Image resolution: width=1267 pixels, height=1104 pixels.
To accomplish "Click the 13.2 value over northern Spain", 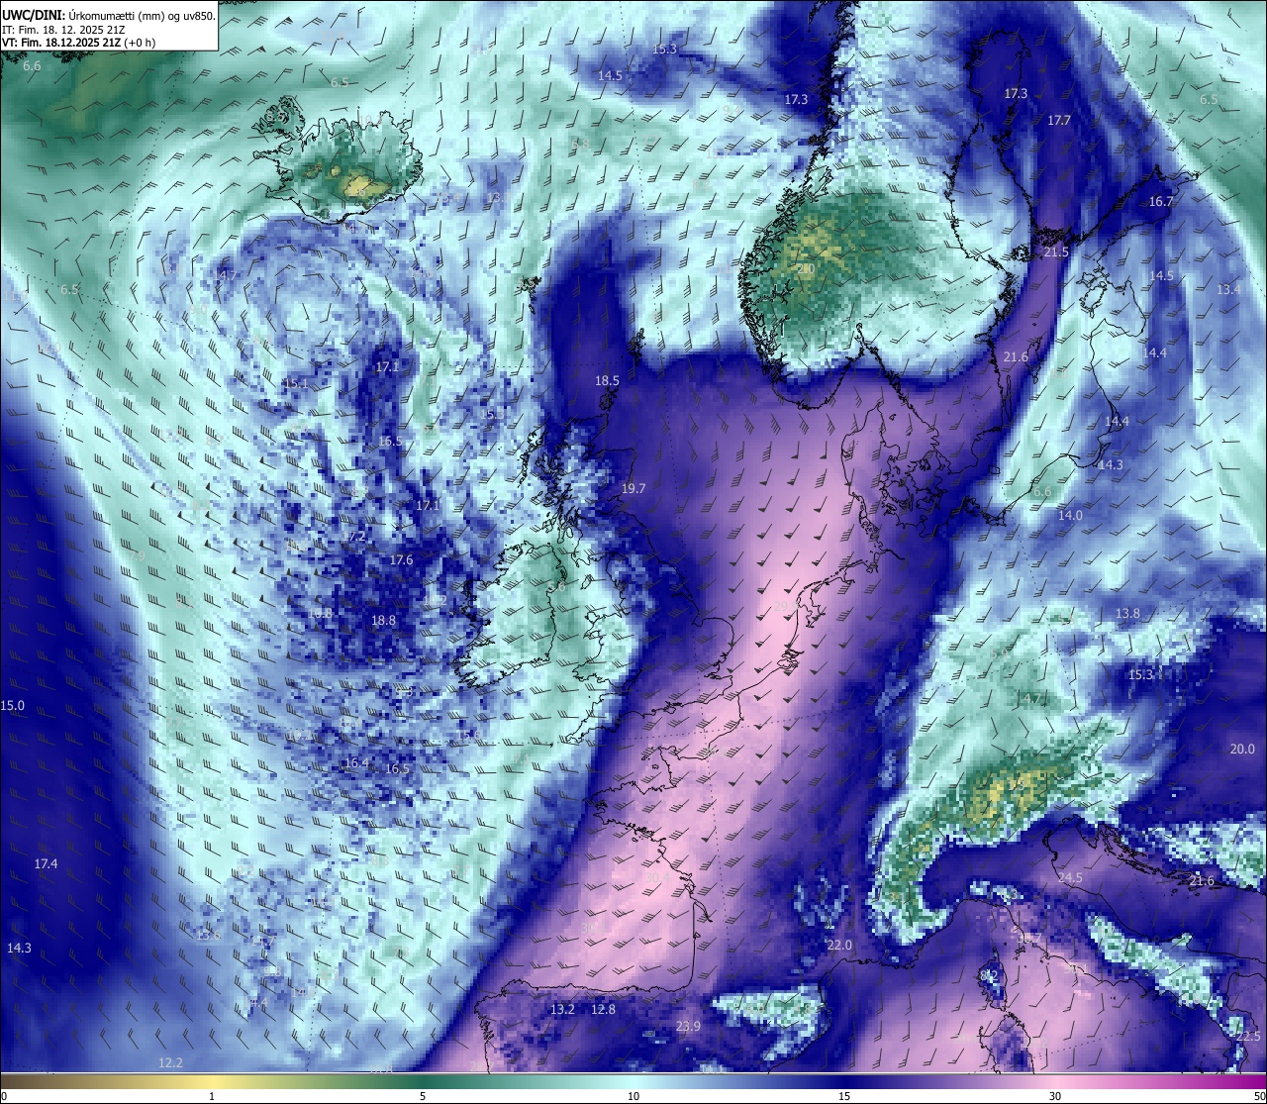I will click(x=562, y=1010).
